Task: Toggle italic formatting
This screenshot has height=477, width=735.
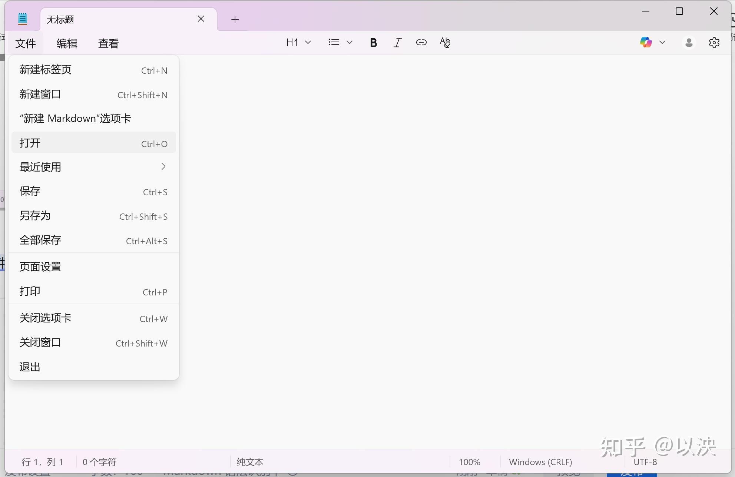Action: pyautogui.click(x=397, y=42)
